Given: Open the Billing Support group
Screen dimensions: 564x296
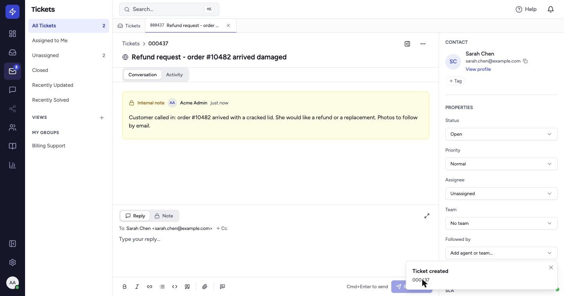Looking at the screenshot, I should click(x=69, y=146).
